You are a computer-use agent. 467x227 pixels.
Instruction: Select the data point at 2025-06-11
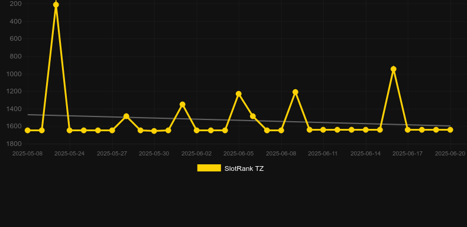323,129
